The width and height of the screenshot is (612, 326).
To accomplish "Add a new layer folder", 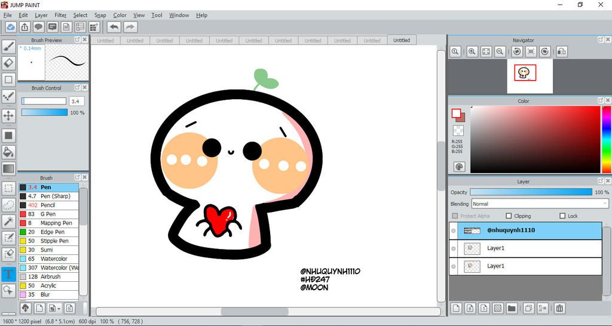I will 512,308.
